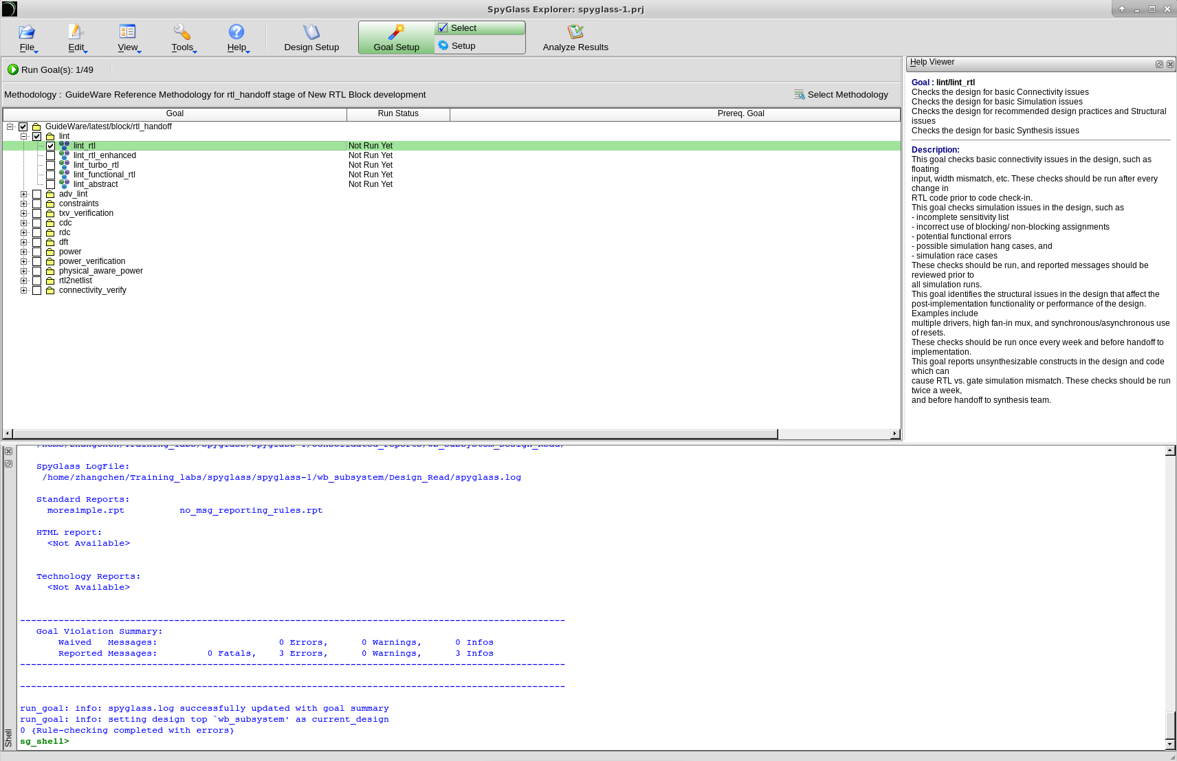
Task: Click the dft folder icon
Action: pos(50,242)
